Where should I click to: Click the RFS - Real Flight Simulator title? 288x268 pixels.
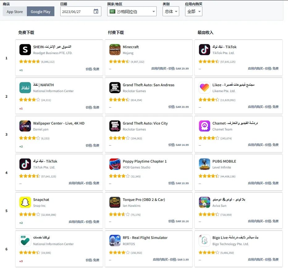coord(145,238)
